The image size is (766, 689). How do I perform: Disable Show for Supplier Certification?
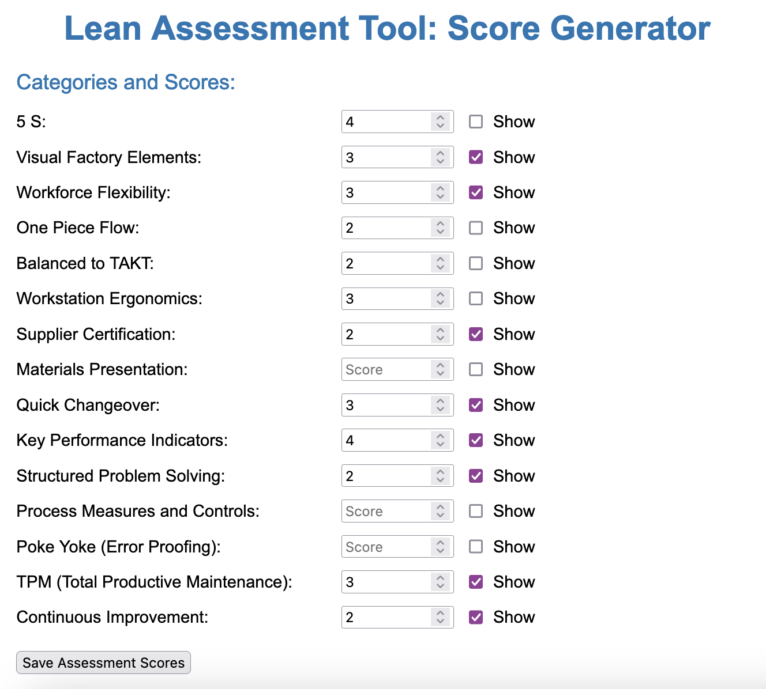pyautogui.click(x=475, y=334)
